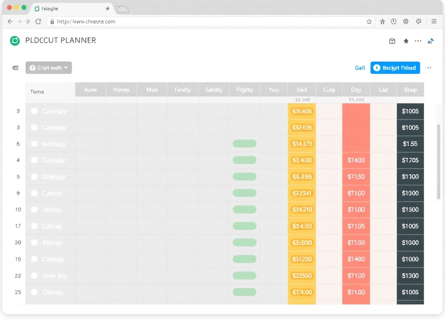This screenshot has width=445, height=334.
Task: Click the star favorite icon in the header
Action: click(x=406, y=41)
